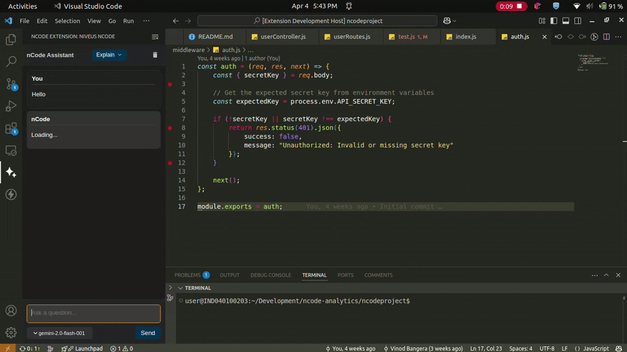Screen dimensions: 627x352
Task: Open the Run and Debug view
Action: pyautogui.click(x=11, y=106)
